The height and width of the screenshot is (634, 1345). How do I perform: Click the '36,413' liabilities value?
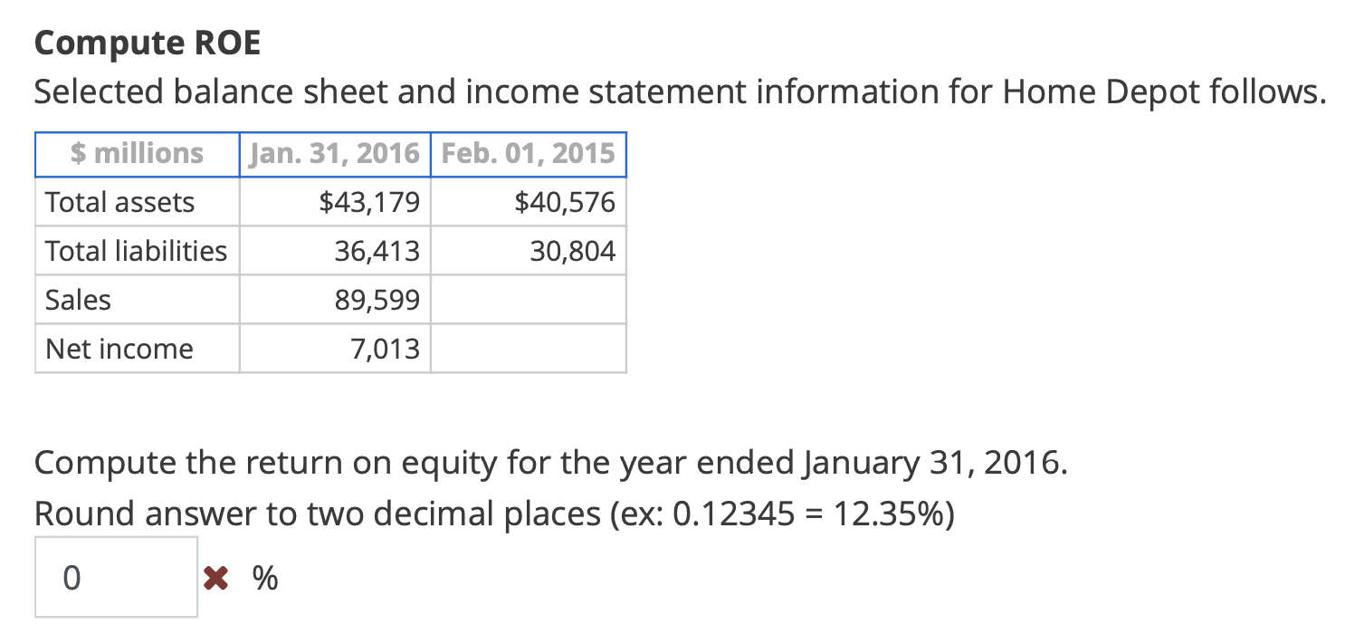tap(377, 251)
